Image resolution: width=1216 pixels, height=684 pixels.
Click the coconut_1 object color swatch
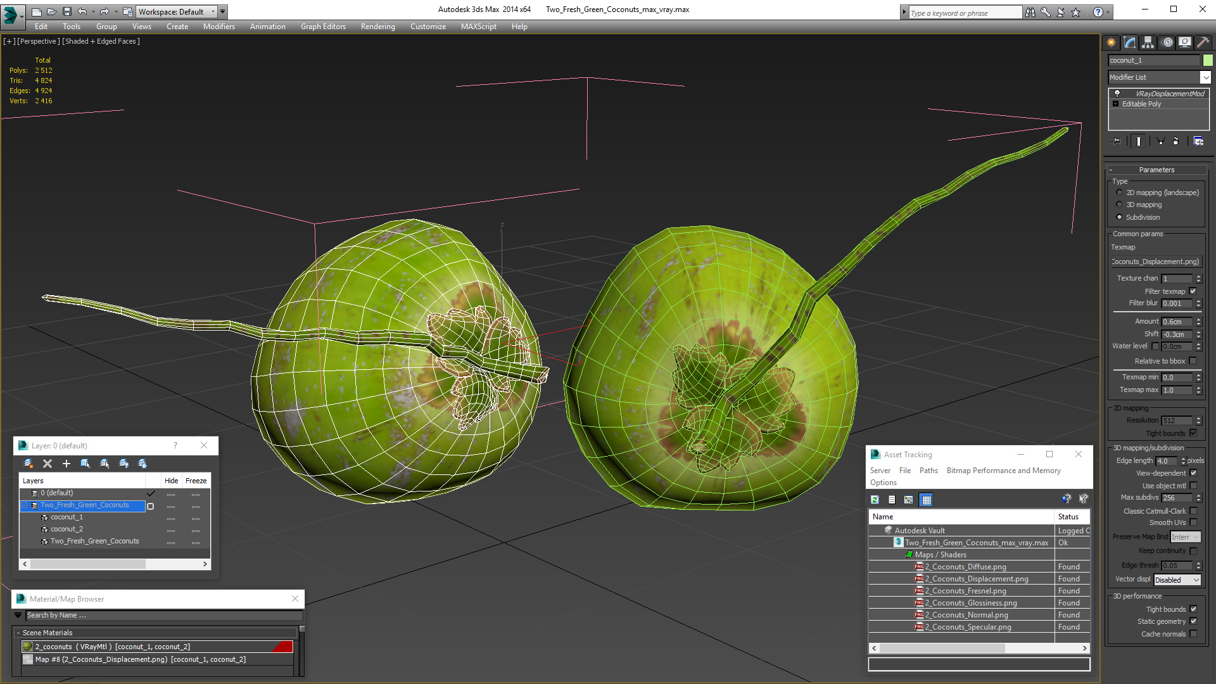[1208, 60]
